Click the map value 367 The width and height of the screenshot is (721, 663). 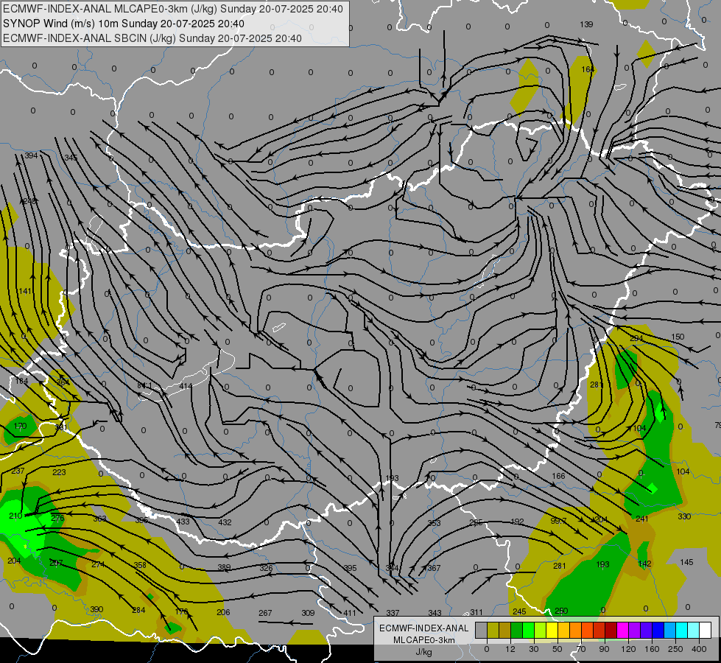pyautogui.click(x=434, y=568)
